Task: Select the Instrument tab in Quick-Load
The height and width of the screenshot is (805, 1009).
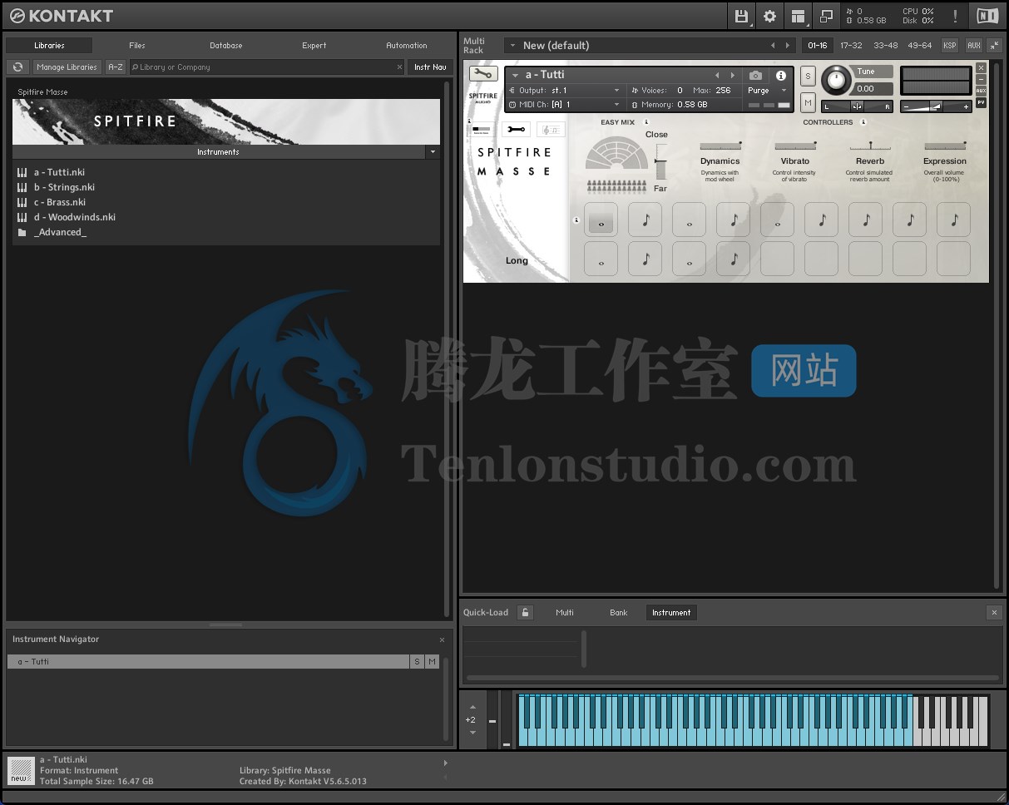Action: (x=671, y=612)
